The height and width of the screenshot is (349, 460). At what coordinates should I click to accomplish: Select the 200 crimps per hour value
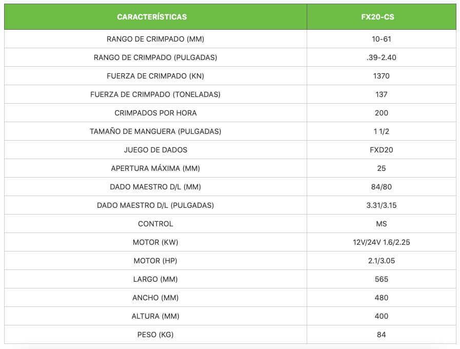[x=381, y=113]
